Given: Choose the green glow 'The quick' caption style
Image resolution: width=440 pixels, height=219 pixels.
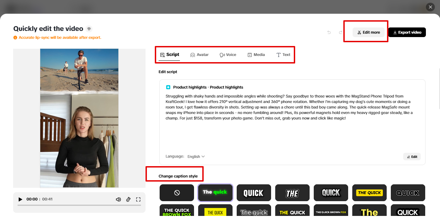Looking at the screenshot, I should [215, 193].
